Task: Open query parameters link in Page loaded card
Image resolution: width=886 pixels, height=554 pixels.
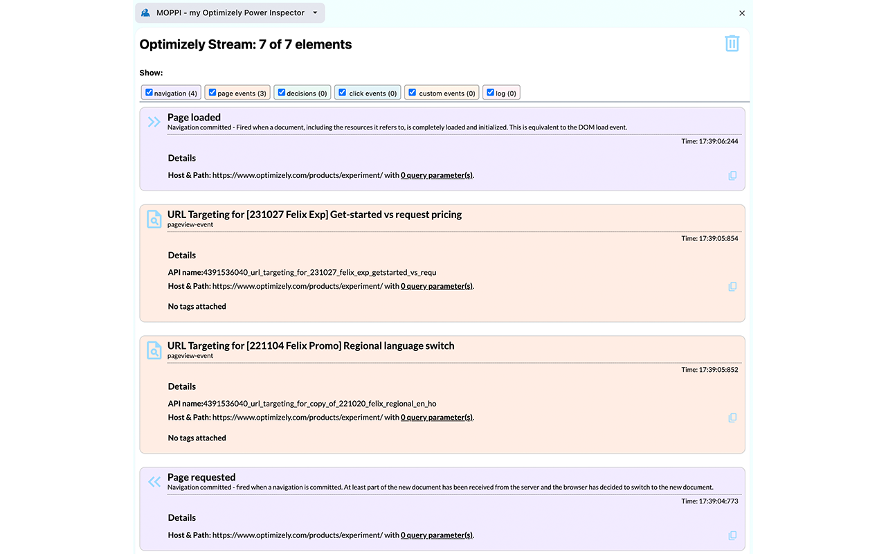Action: coord(437,175)
